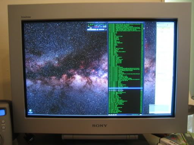Screen dimensions: 194x145
Task: Click the Winamp song seek bar
Action: point(97,28)
